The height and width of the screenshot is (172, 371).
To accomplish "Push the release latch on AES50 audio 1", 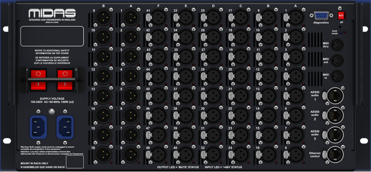I will (325, 95).
